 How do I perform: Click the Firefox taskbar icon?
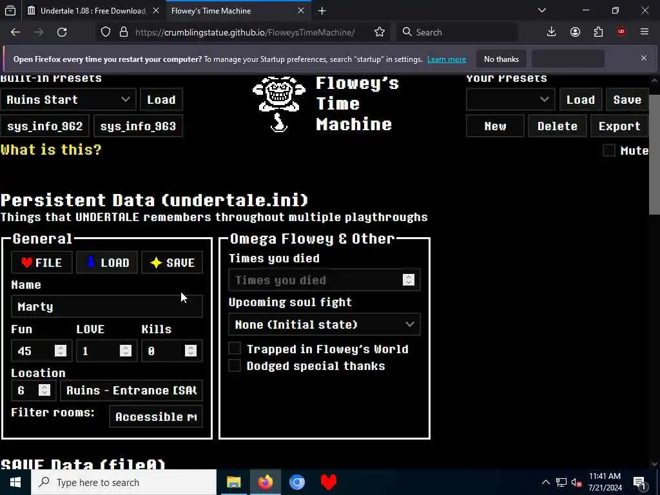(265, 482)
